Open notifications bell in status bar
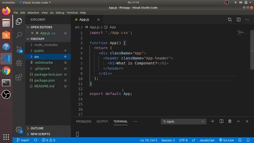 [x=248, y=140]
